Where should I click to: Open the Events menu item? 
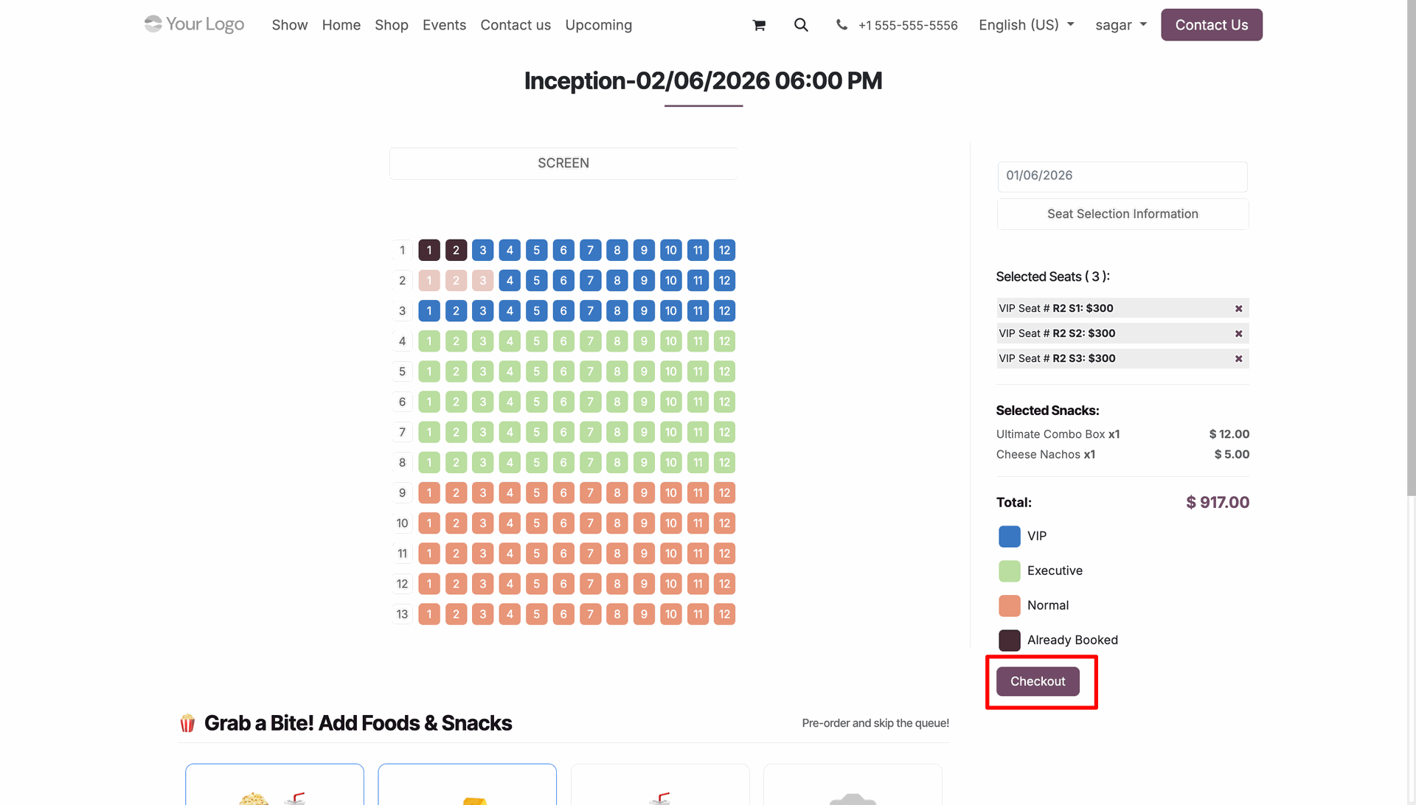[444, 25]
